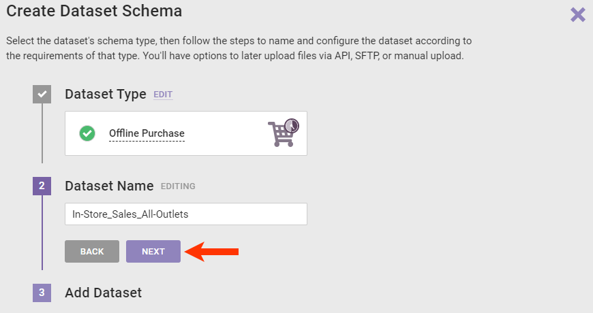The image size is (593, 313).
Task: Focus the dataset name input field
Action: 185,214
